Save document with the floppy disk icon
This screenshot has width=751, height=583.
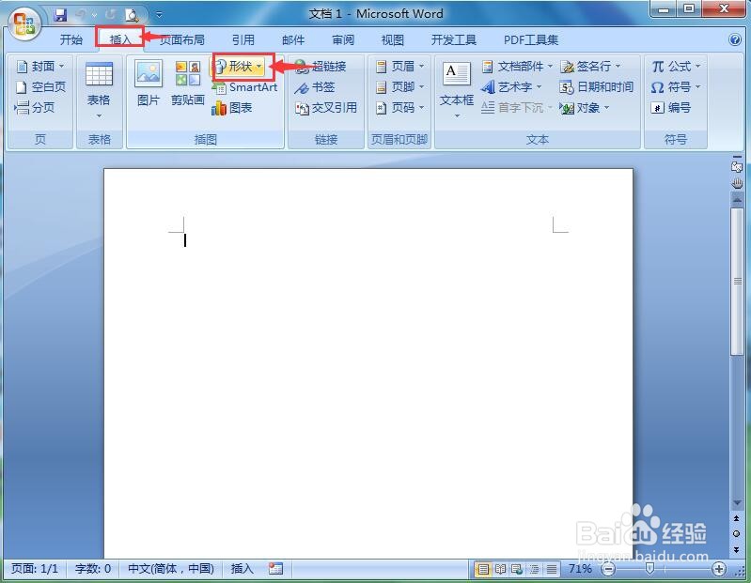[x=60, y=15]
